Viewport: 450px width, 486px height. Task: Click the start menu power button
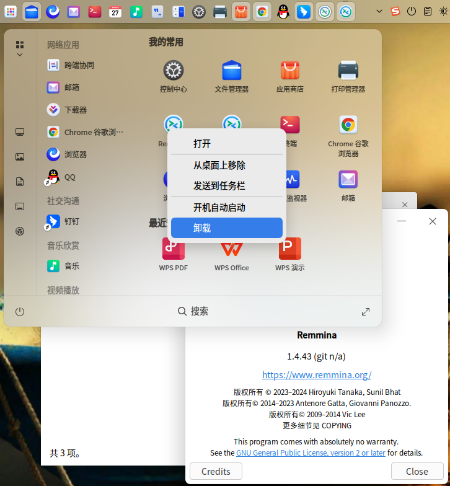tap(20, 311)
